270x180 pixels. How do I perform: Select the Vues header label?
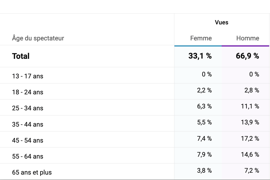[x=221, y=22]
